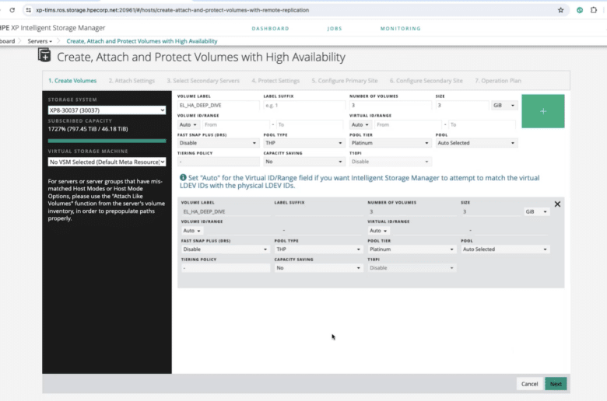Open the top Pool Tier Platinum dropdown
The height and width of the screenshot is (401, 607).
pyautogui.click(x=390, y=143)
